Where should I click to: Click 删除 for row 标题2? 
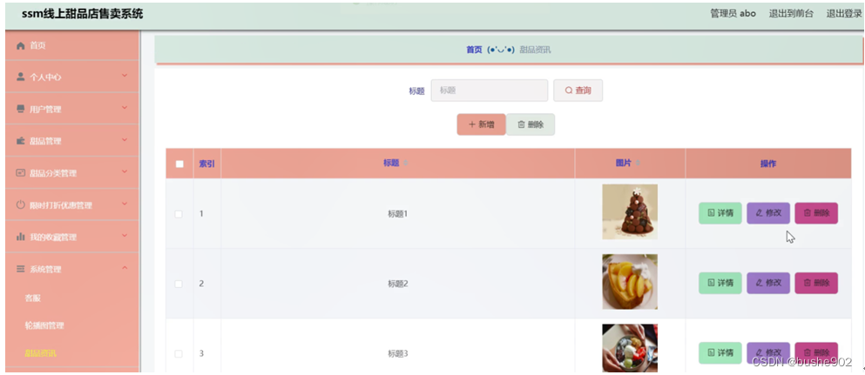point(816,283)
